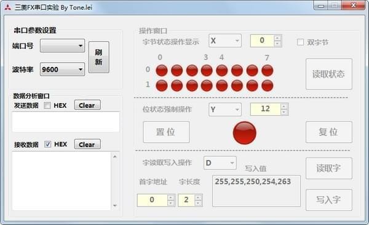This screenshot has width=369, height=225.
Task: Click the 读取字 read word button
Action: click(329, 168)
